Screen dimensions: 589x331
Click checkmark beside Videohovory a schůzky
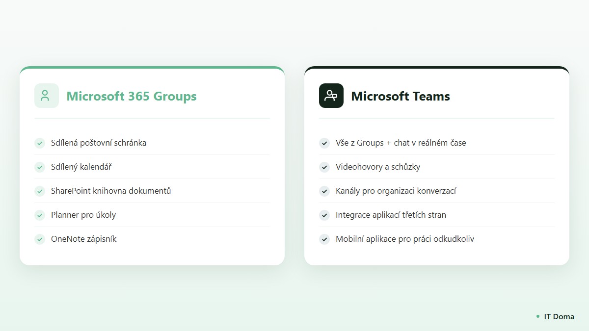tap(324, 167)
